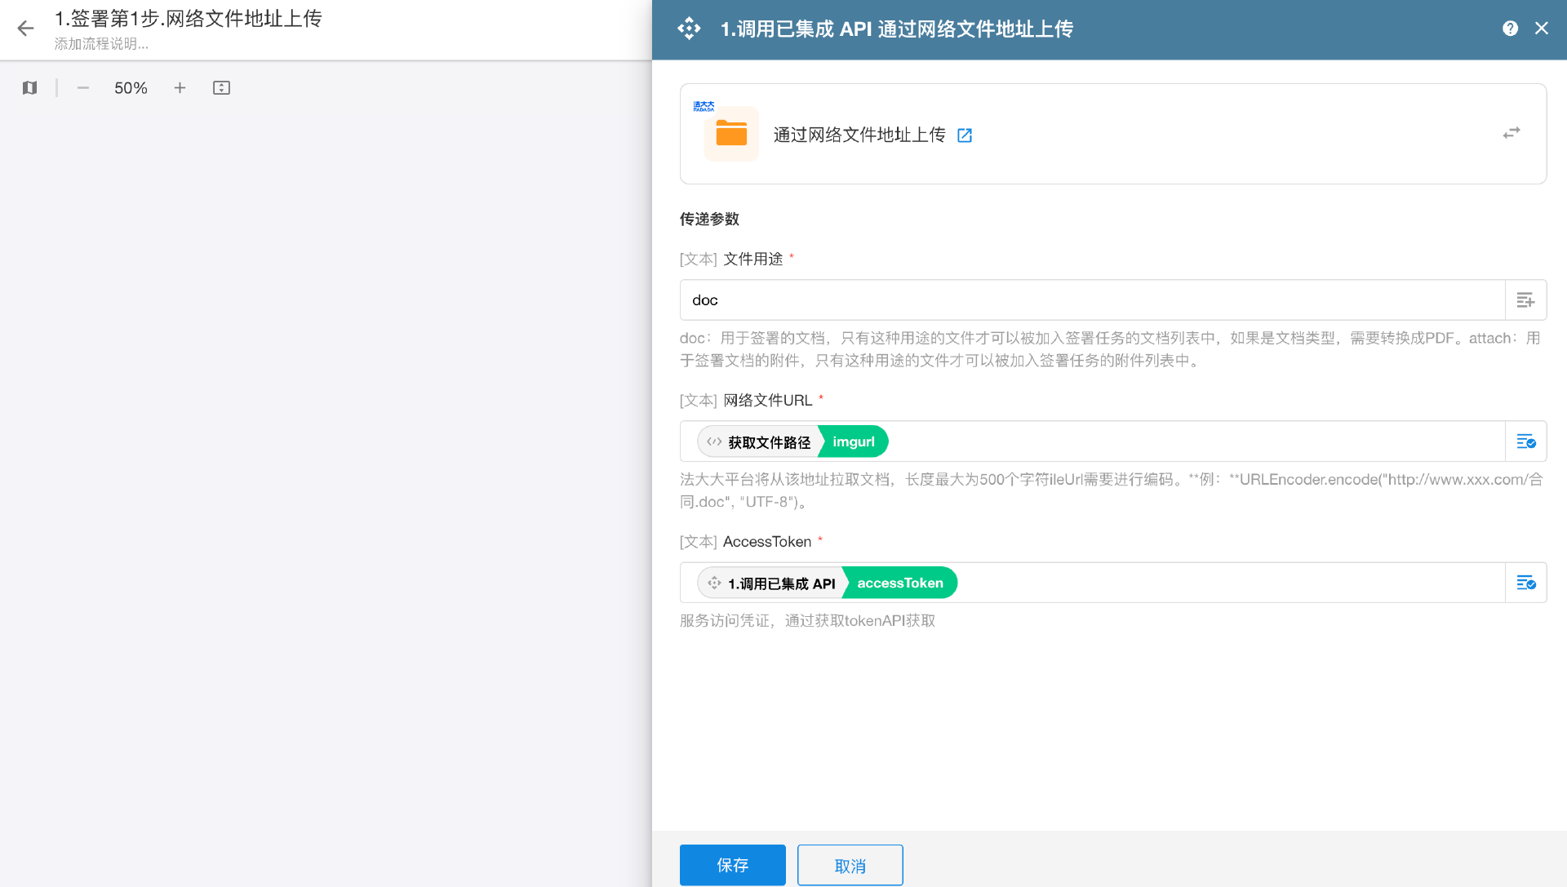Open field selector for 网络文件URL
The width and height of the screenshot is (1567, 887).
click(x=1525, y=441)
